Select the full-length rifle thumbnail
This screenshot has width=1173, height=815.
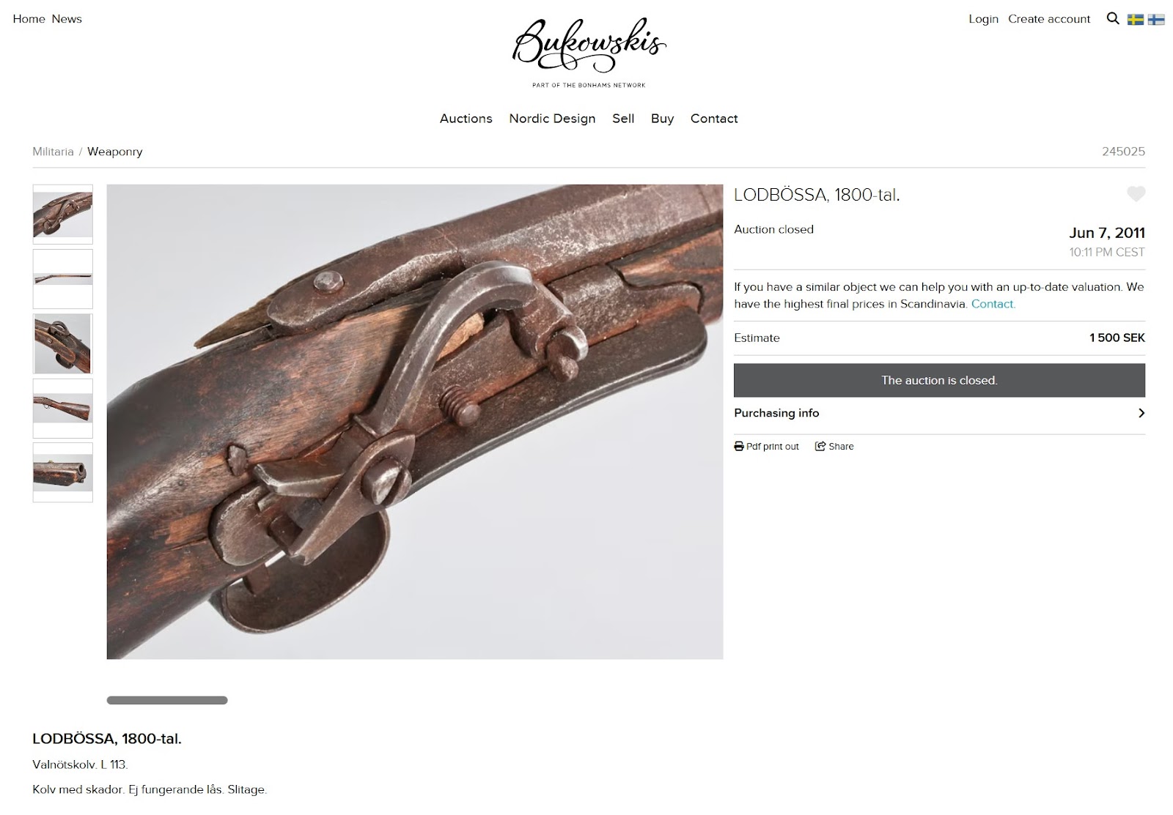pos(63,279)
